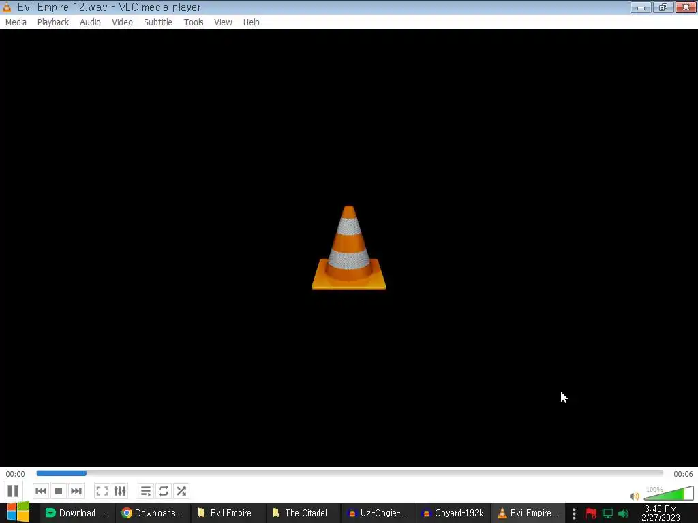Adjust the green volume slider
698x523 pixels.
669,493
